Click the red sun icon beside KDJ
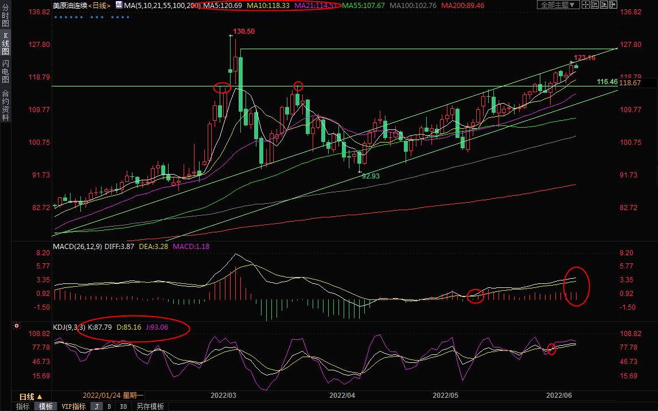The width and height of the screenshot is (658, 411). click(17, 326)
